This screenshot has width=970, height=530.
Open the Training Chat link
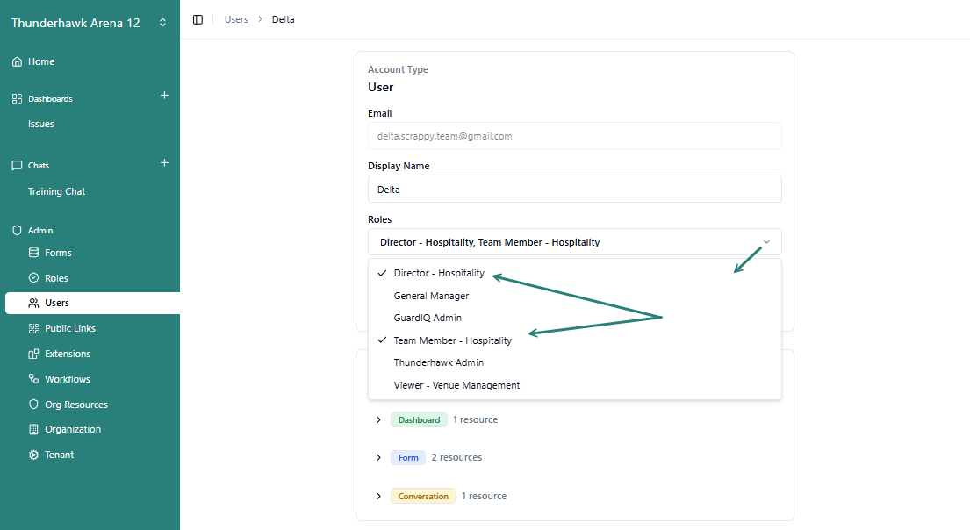click(x=56, y=191)
